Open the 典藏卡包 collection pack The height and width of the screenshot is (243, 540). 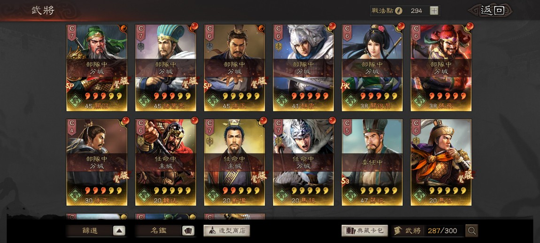pyautogui.click(x=365, y=231)
